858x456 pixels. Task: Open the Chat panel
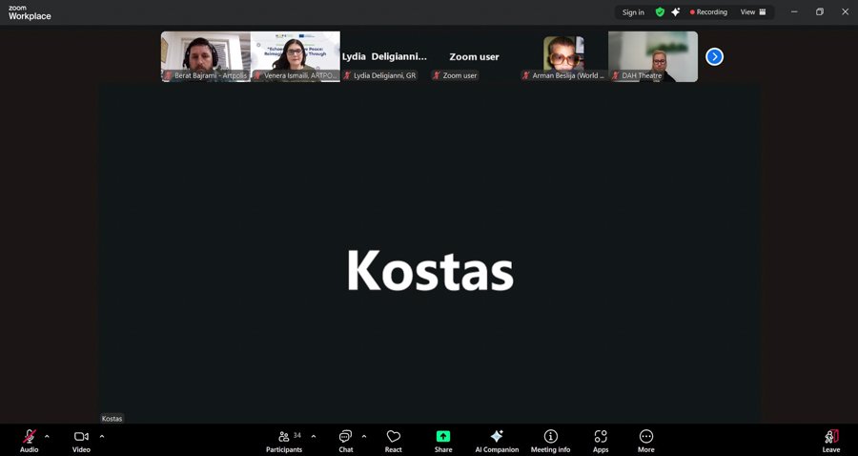pyautogui.click(x=345, y=440)
